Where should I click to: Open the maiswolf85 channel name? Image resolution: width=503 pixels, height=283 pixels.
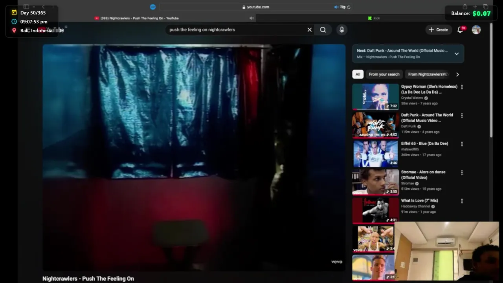point(410,149)
